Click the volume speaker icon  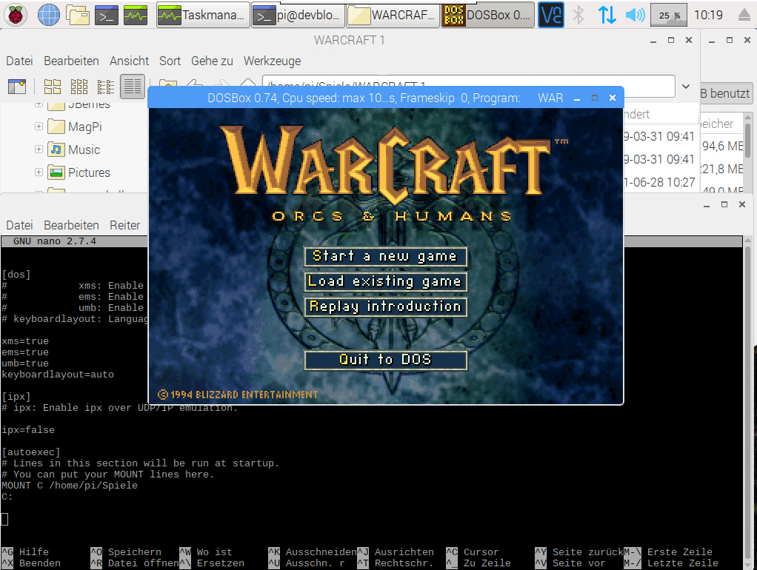pos(635,15)
